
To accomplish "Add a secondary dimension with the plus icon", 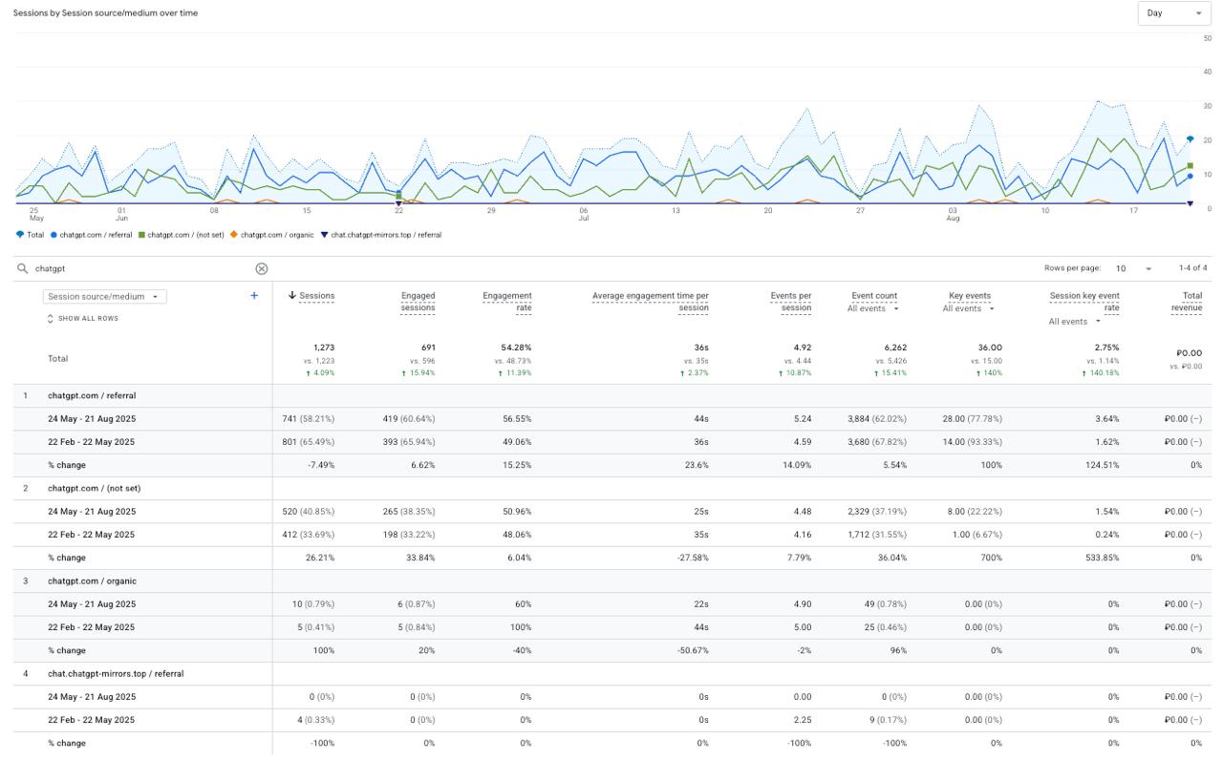I will pos(254,296).
